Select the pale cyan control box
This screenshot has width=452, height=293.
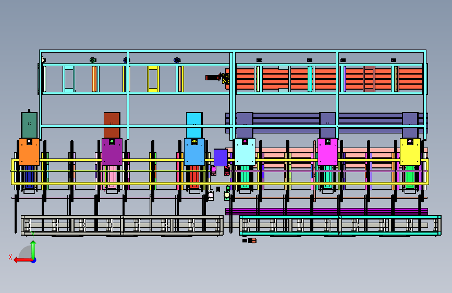pyautogui.click(x=245, y=152)
